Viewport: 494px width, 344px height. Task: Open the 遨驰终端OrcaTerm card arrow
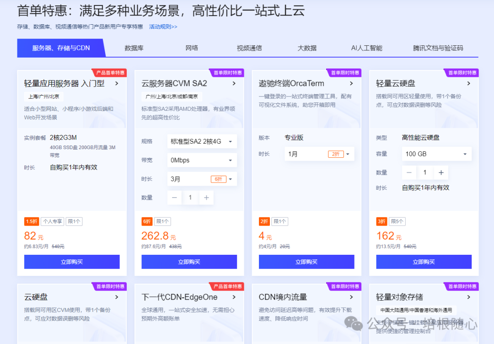[352, 83]
